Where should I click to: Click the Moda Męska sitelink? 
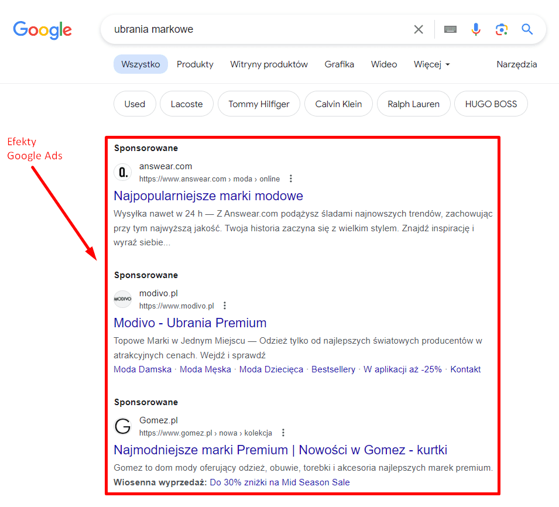pyautogui.click(x=205, y=369)
